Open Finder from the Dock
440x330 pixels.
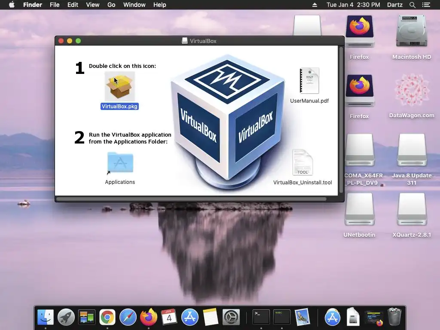point(46,317)
